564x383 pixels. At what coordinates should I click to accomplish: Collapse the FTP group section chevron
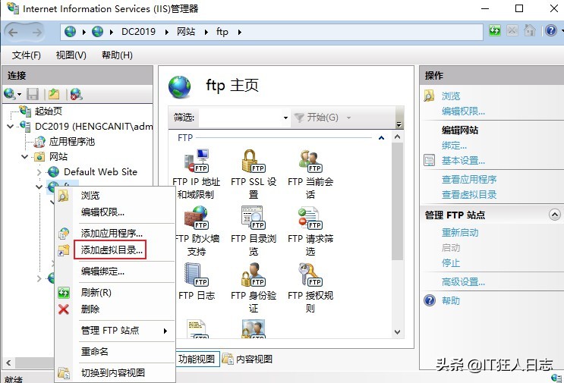coord(381,137)
